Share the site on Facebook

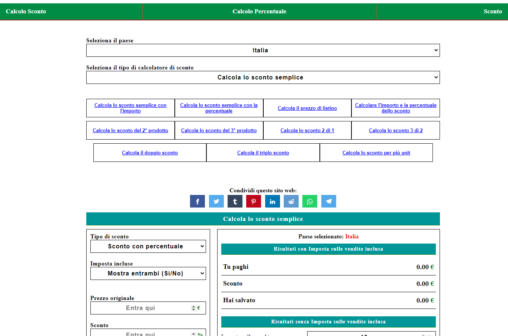(x=197, y=201)
